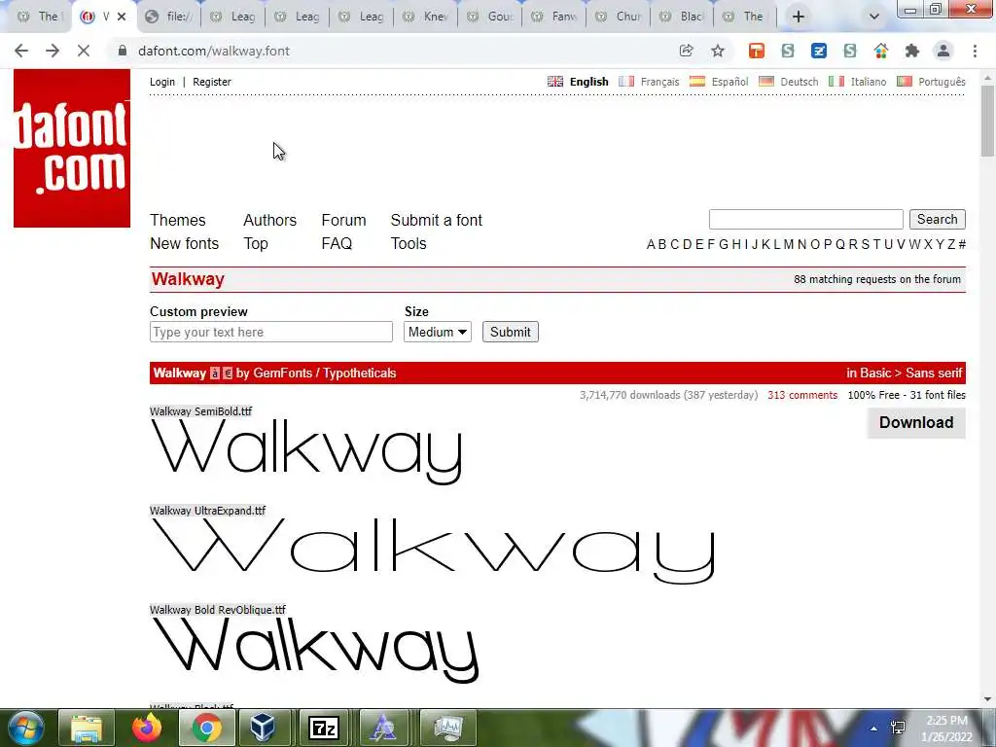Image resolution: width=996 pixels, height=747 pixels.
Task: Click the Submit preview button
Action: click(x=510, y=332)
